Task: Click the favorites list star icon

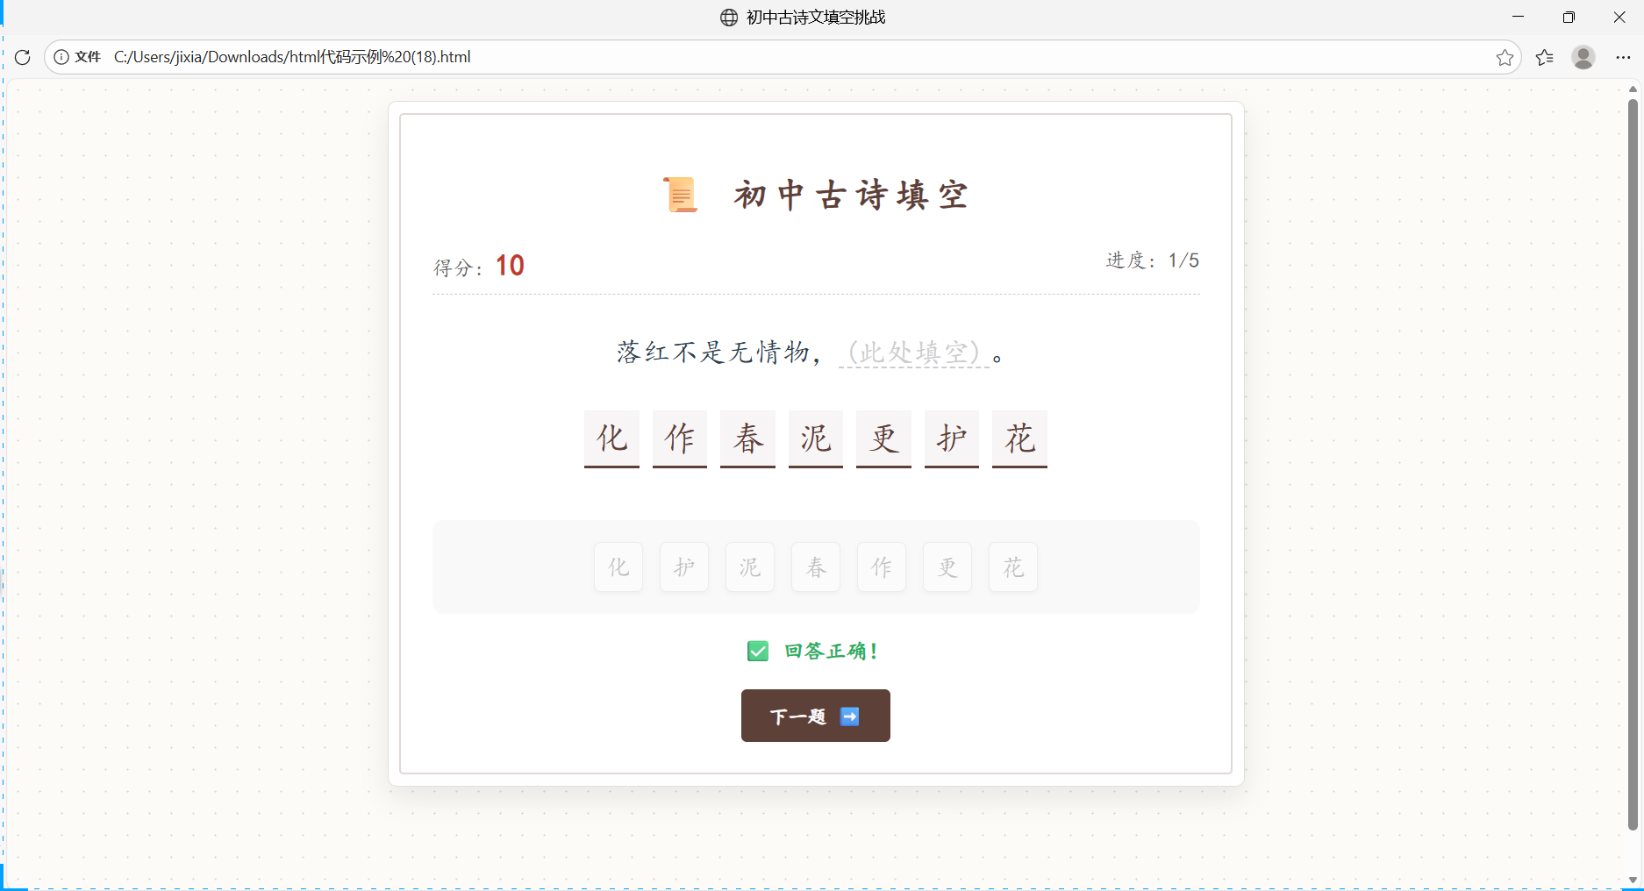Action: tap(1545, 57)
